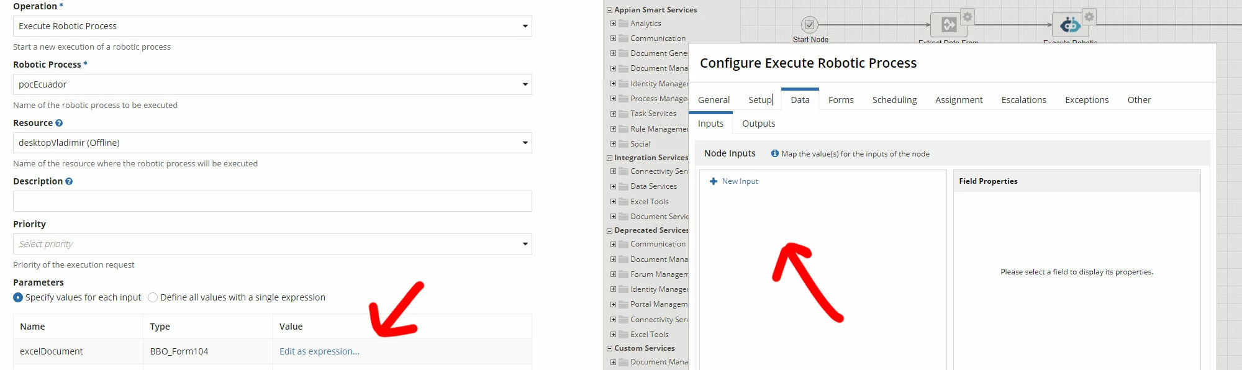Click the Social folder icon
1242x370 pixels.
(623, 143)
